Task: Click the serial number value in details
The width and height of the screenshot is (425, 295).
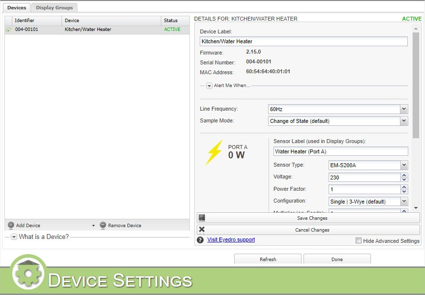Action: (x=259, y=61)
